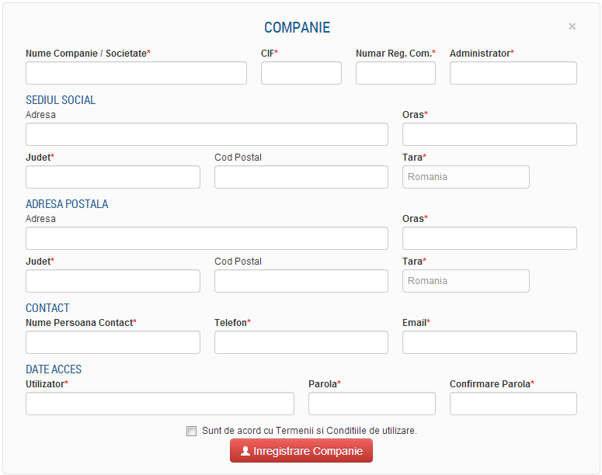Select Cod Postal field in Adresa Postala
Image resolution: width=602 pixels, height=475 pixels.
[301, 281]
